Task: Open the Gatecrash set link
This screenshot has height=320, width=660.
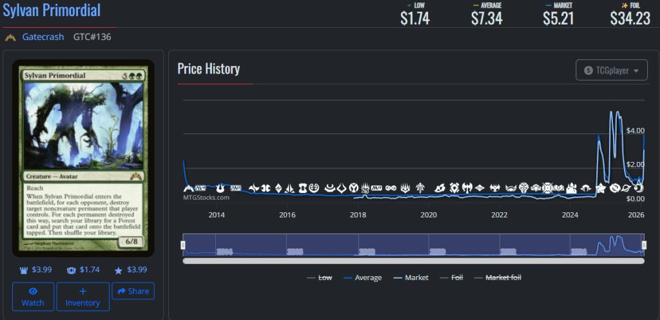Action: (x=43, y=37)
